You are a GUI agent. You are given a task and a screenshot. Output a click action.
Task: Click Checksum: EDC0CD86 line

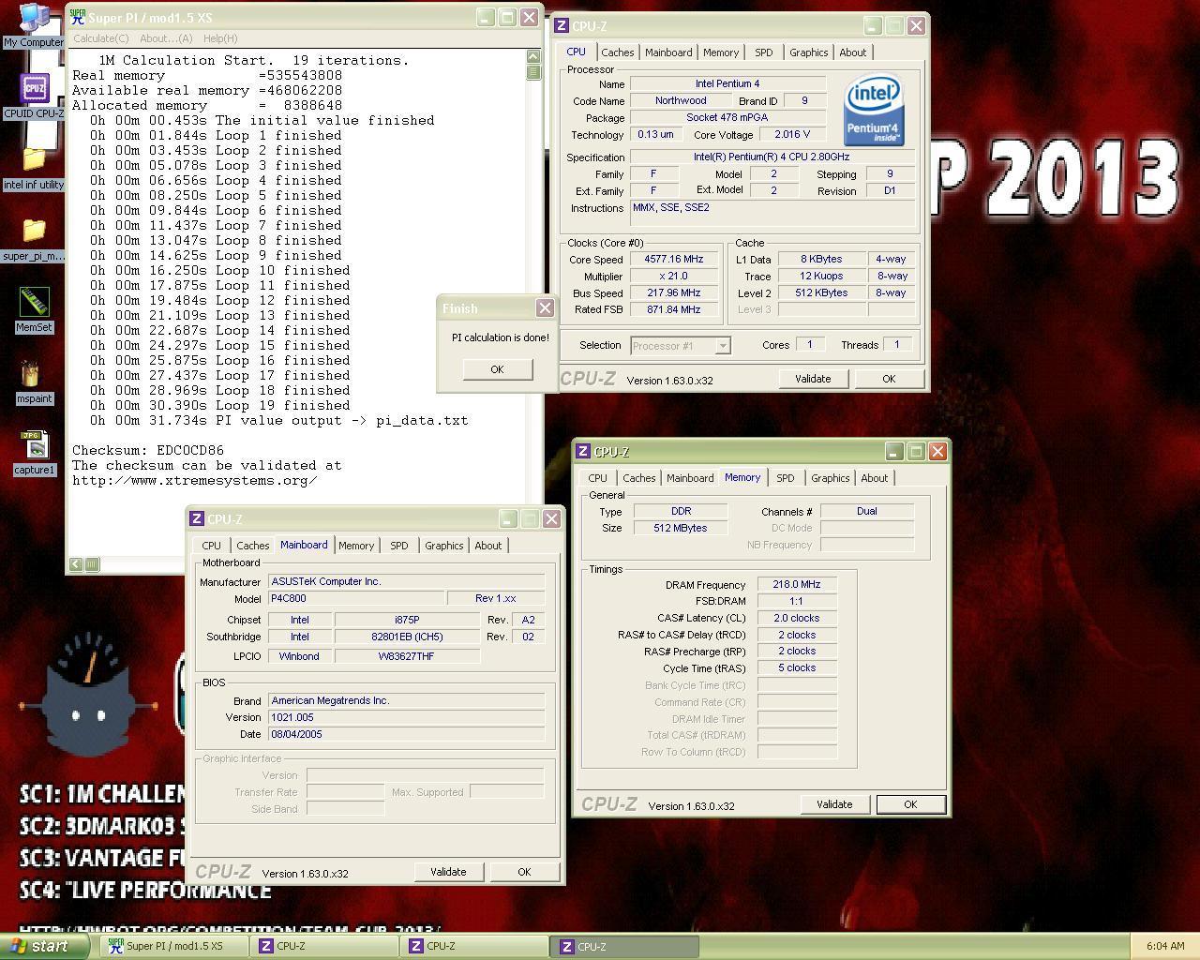pos(148,451)
